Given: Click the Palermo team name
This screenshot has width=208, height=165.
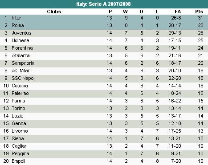Looking at the screenshot, I should click(x=20, y=93).
